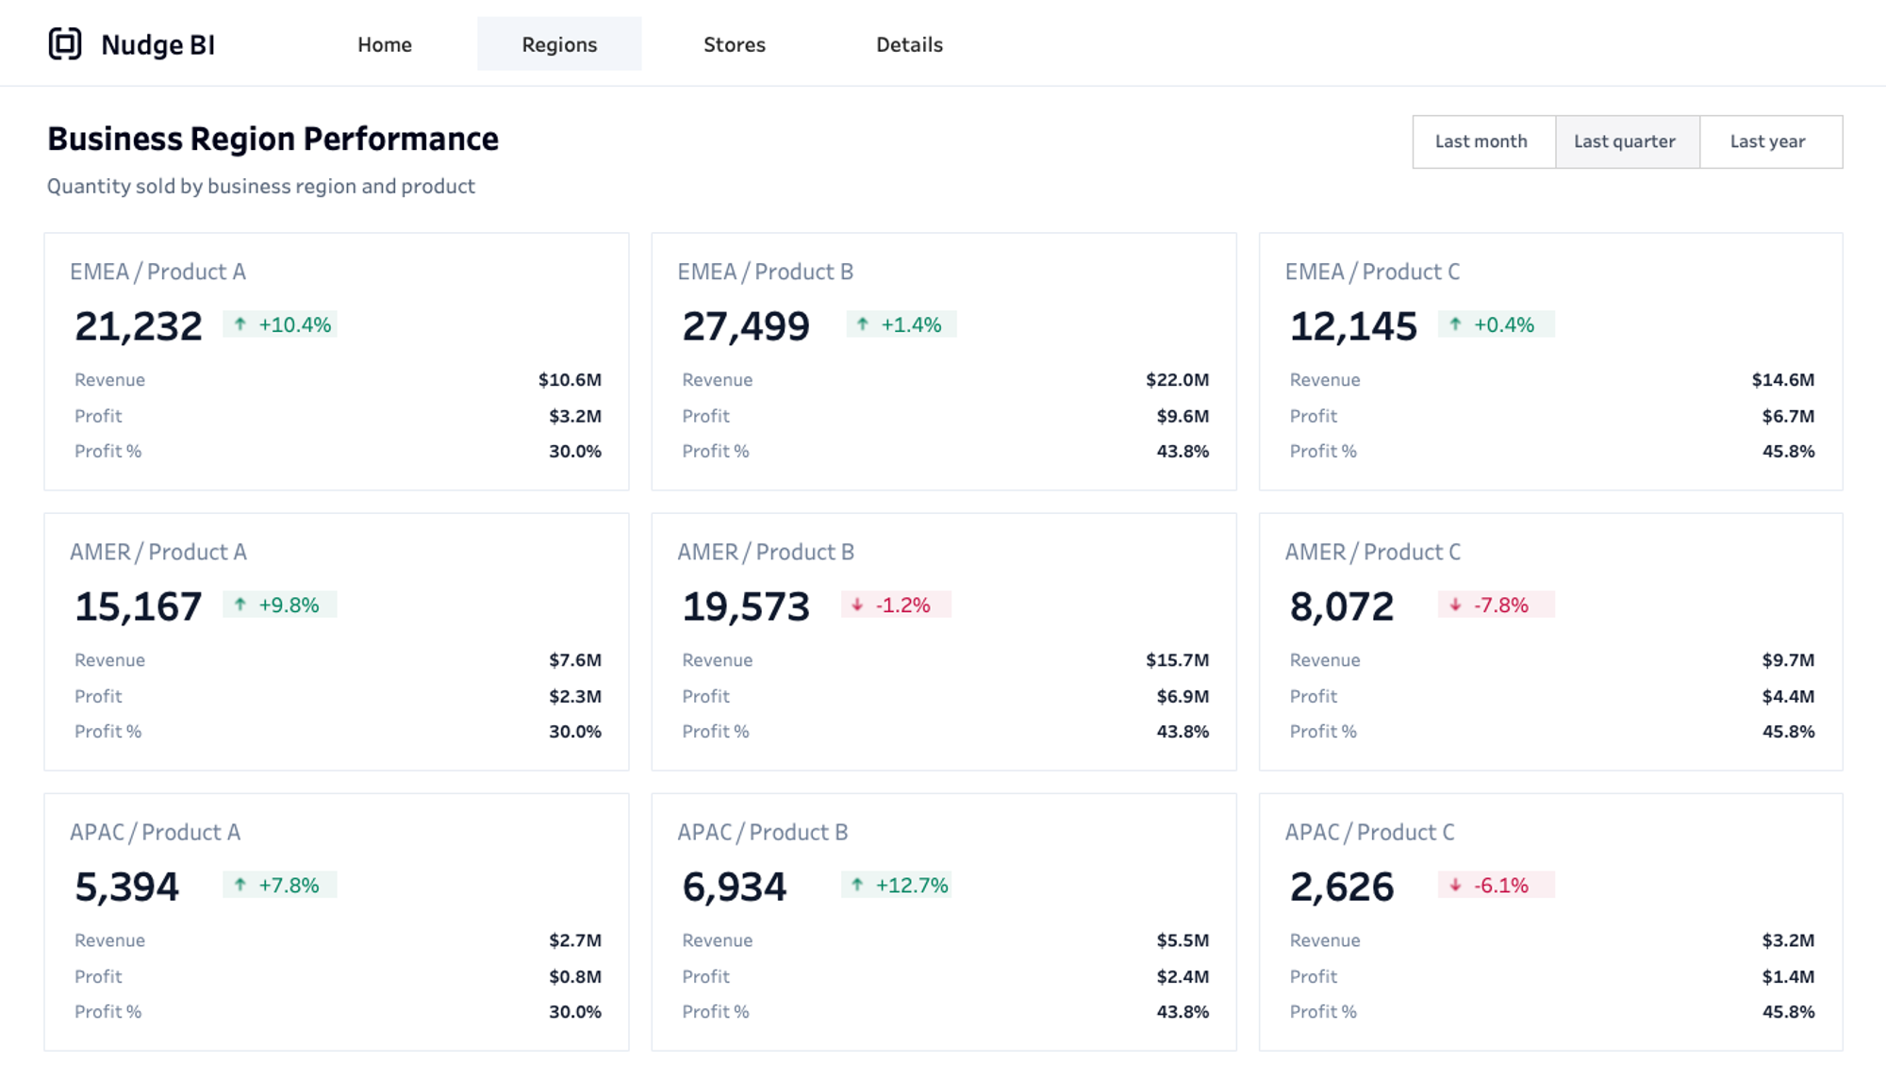The width and height of the screenshot is (1886, 1078).
Task: Click the APAC / Product A card title
Action: pyautogui.click(x=155, y=832)
